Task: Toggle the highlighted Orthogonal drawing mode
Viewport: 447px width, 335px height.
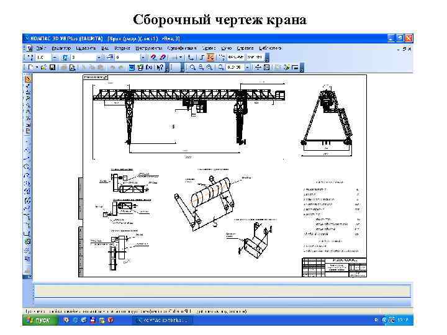Action: (210, 57)
